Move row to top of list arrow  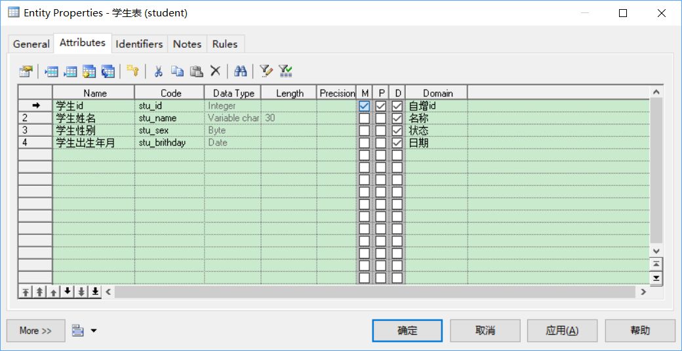26,292
